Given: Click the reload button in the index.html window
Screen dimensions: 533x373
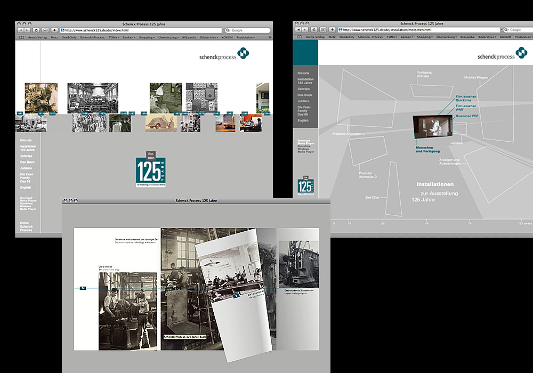Looking at the screenshot, I should [x=37, y=30].
